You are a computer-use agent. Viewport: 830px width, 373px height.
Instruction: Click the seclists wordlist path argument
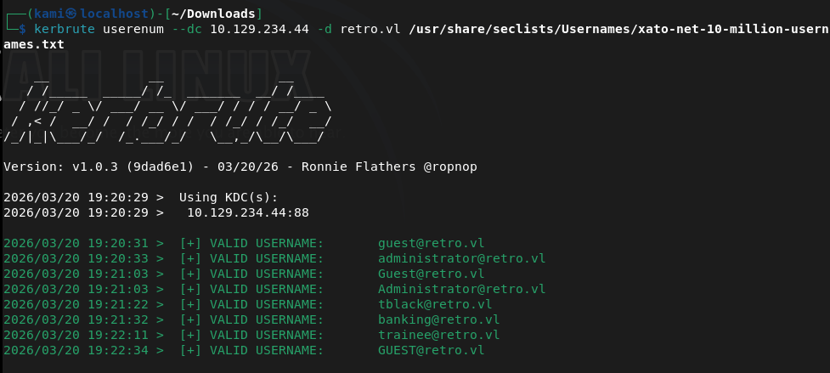click(x=618, y=29)
